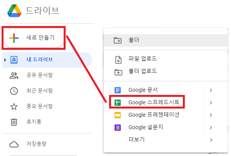This screenshot has width=231, height=156.
Task: Choose 폴더 from the new menu
Action: click(x=166, y=40)
